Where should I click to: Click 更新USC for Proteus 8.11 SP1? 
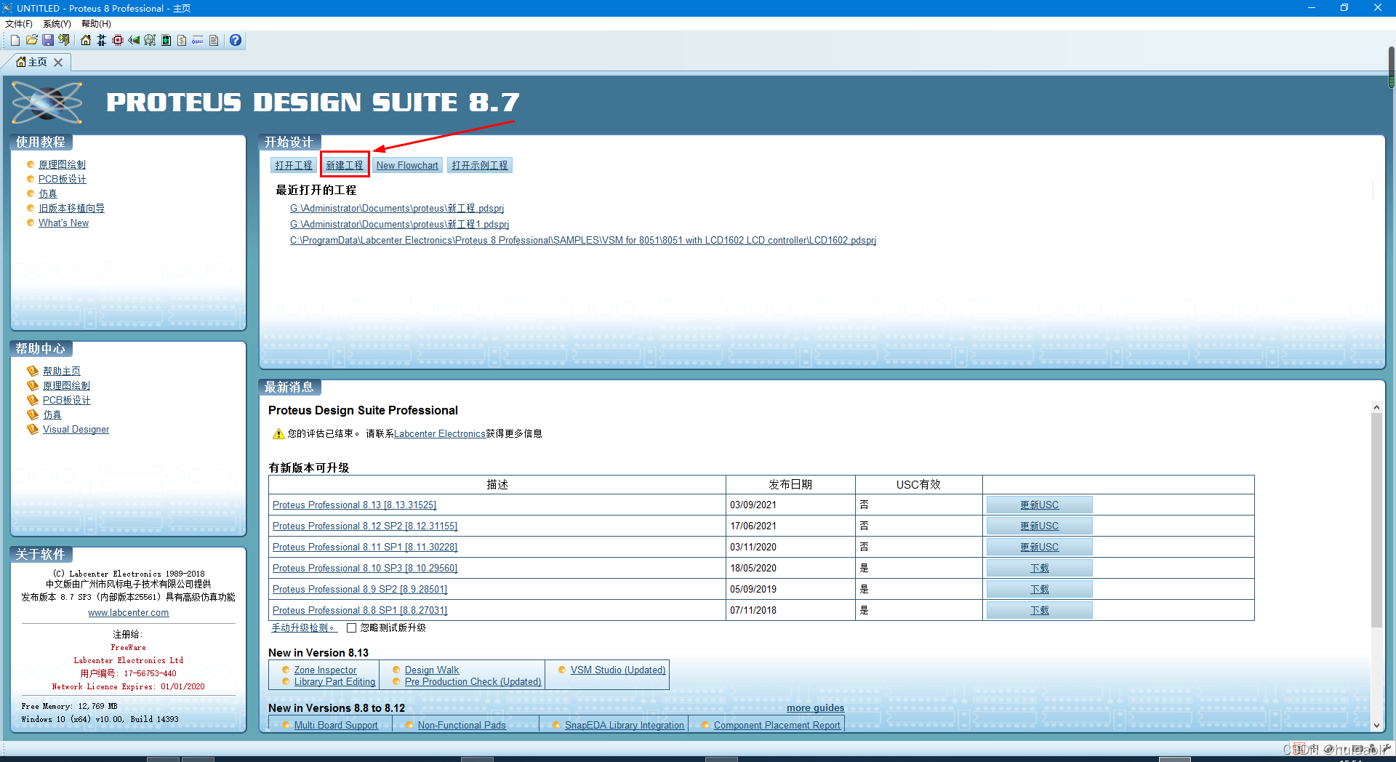tap(1039, 547)
